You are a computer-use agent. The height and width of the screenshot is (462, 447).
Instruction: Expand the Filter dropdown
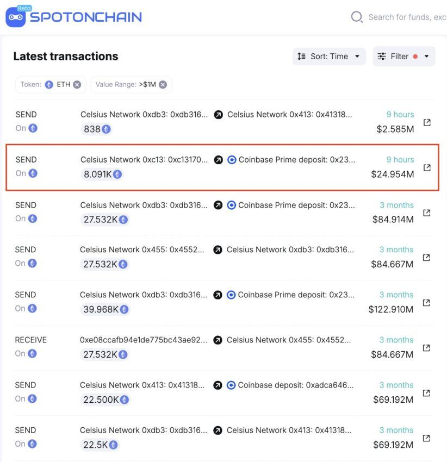[403, 57]
